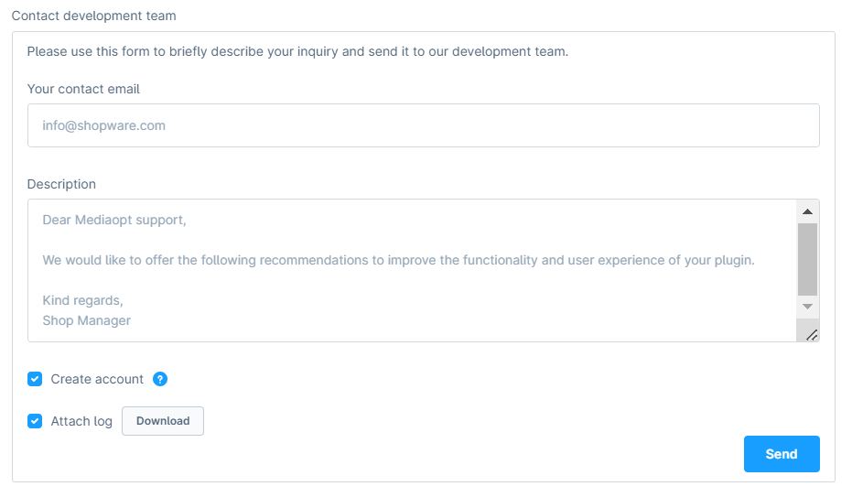Send the inquiry to the development team
Image resolution: width=852 pixels, height=497 pixels.
782,454
